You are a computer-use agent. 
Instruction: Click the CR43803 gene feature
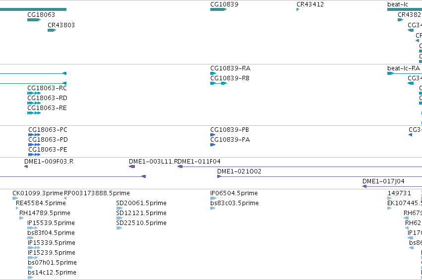point(52,30)
